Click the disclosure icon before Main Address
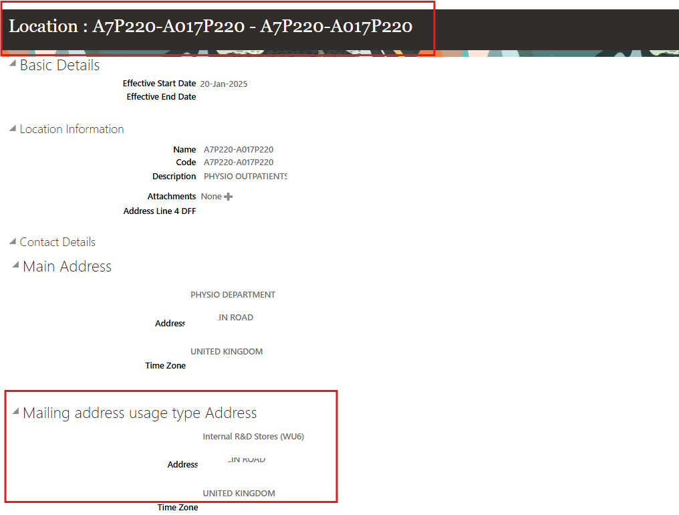The height and width of the screenshot is (515, 679). tap(15, 266)
